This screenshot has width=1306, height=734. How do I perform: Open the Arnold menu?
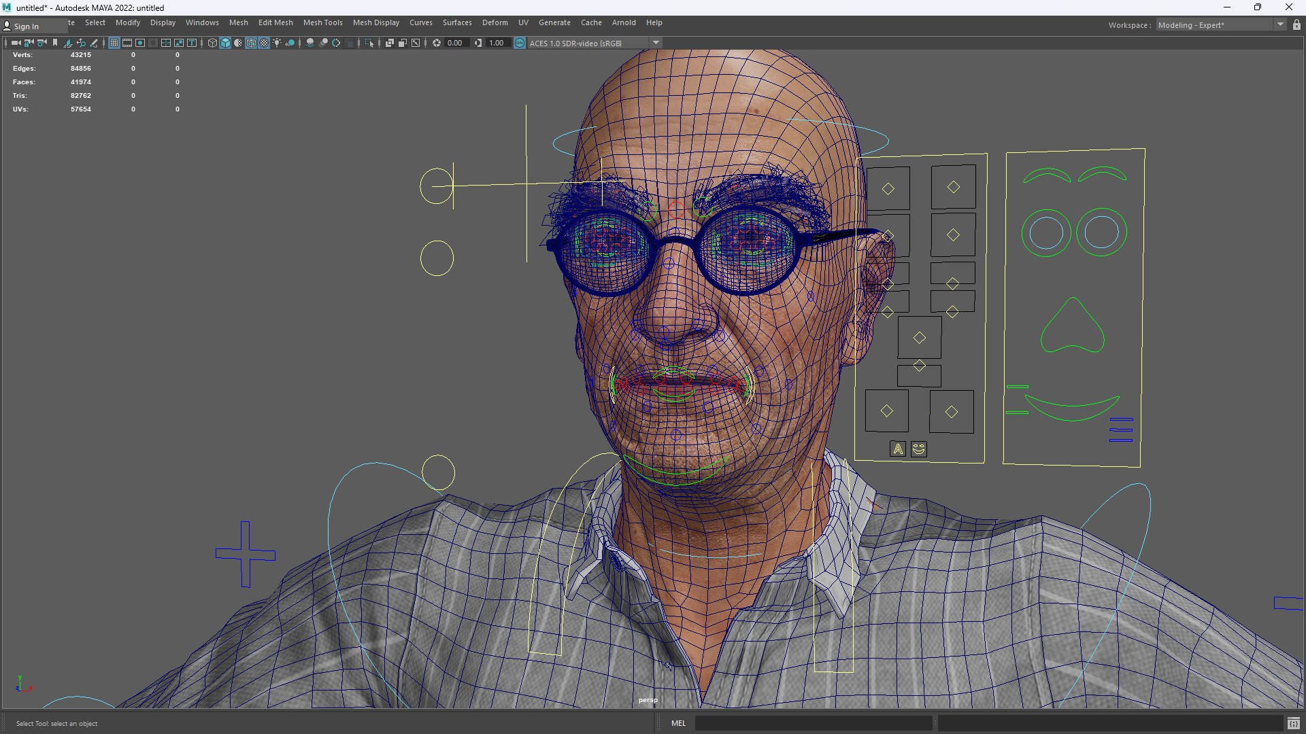(x=624, y=22)
